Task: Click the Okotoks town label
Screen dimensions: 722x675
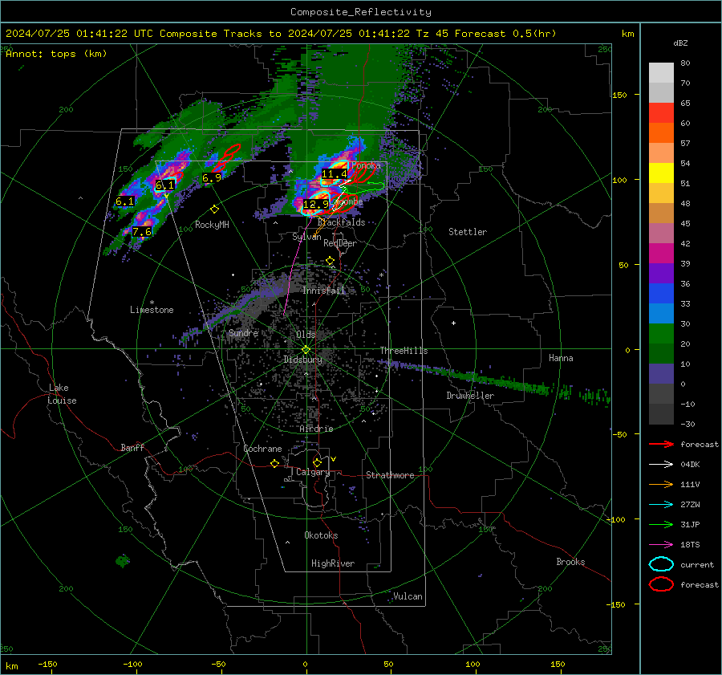Action: (x=321, y=535)
